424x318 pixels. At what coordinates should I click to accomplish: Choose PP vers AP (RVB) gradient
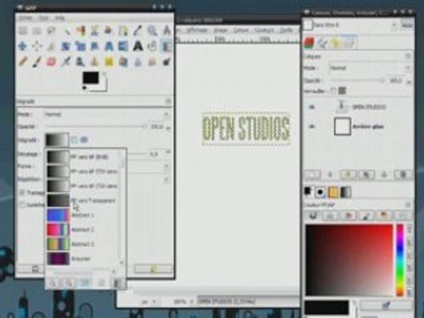click(x=83, y=157)
